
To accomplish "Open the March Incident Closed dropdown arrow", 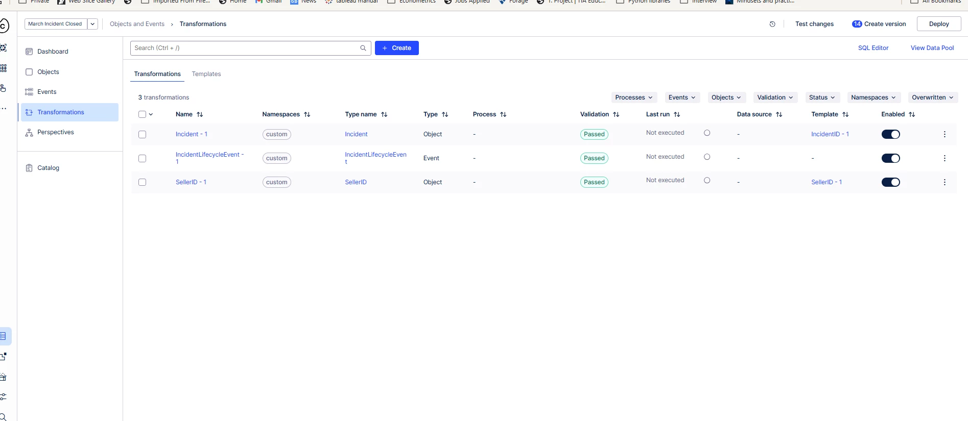I will click(92, 24).
